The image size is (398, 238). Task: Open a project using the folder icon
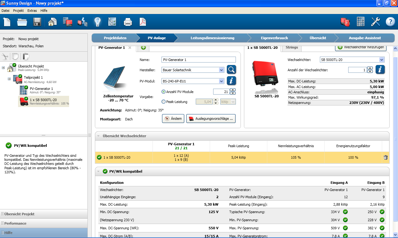[x=22, y=22]
